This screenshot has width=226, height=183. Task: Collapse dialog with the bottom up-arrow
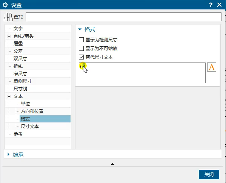tap(112, 164)
